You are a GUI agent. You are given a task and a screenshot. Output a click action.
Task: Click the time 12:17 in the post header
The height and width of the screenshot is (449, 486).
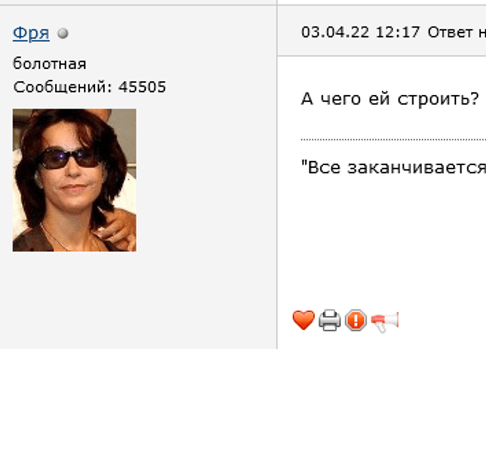398,32
